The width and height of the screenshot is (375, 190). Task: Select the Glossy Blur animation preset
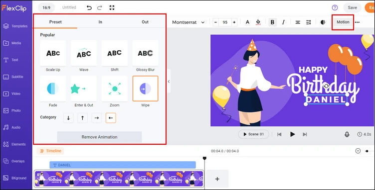pyautogui.click(x=146, y=53)
